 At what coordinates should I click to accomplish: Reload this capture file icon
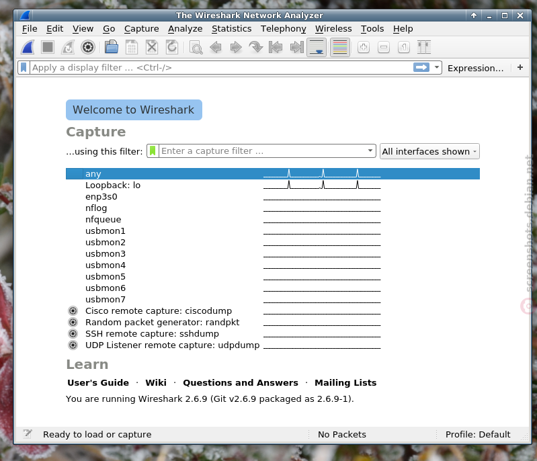[x=172, y=47]
